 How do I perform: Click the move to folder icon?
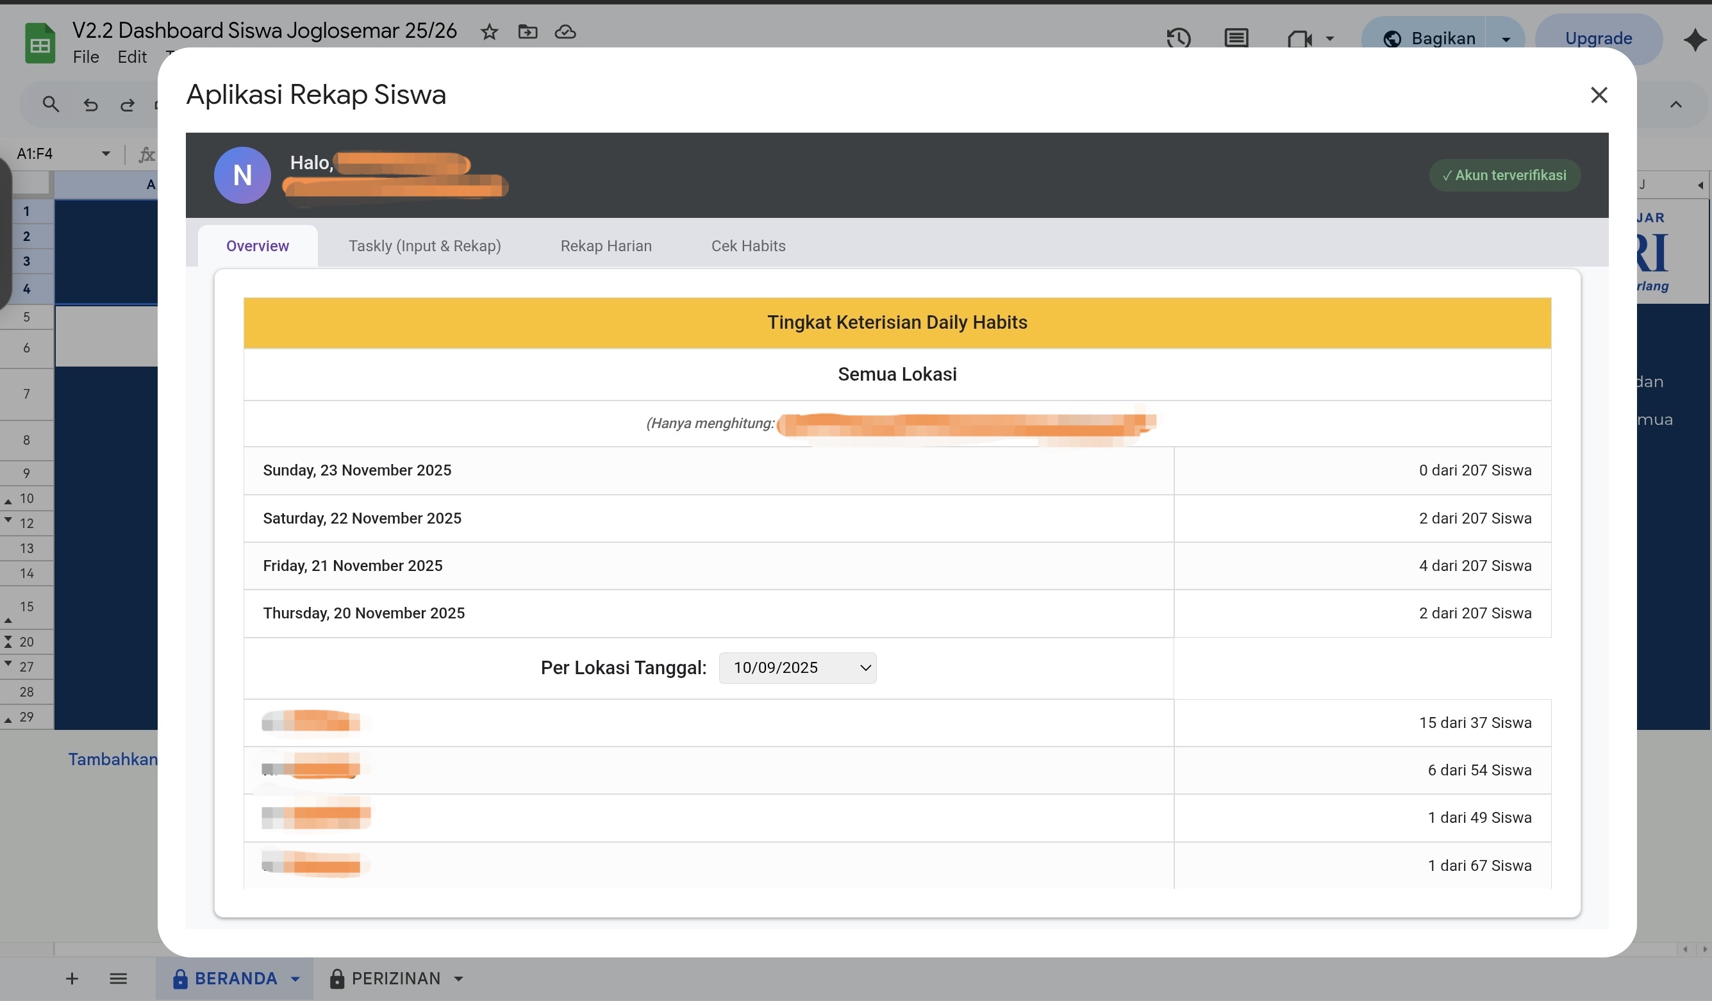click(527, 32)
